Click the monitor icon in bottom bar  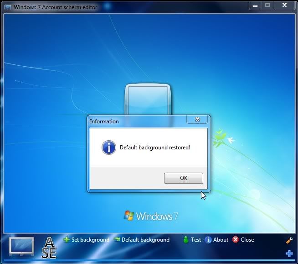[21, 247]
